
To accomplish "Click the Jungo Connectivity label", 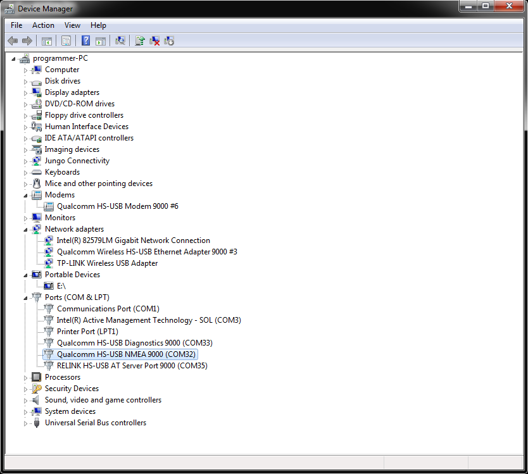I will (x=77, y=161).
